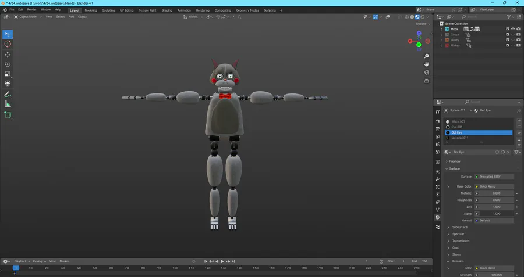Open the Object Mode dropdown
The width and height of the screenshot is (524, 277).
pos(28,17)
